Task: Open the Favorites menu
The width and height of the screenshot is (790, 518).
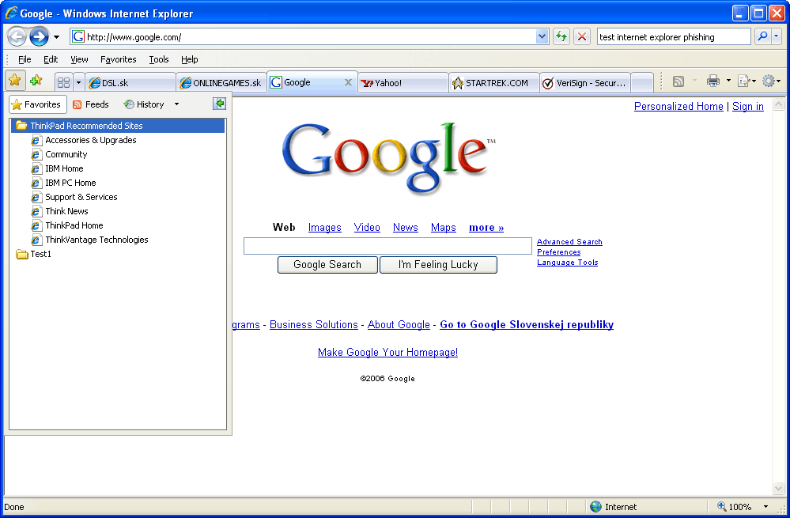Action: [x=119, y=59]
